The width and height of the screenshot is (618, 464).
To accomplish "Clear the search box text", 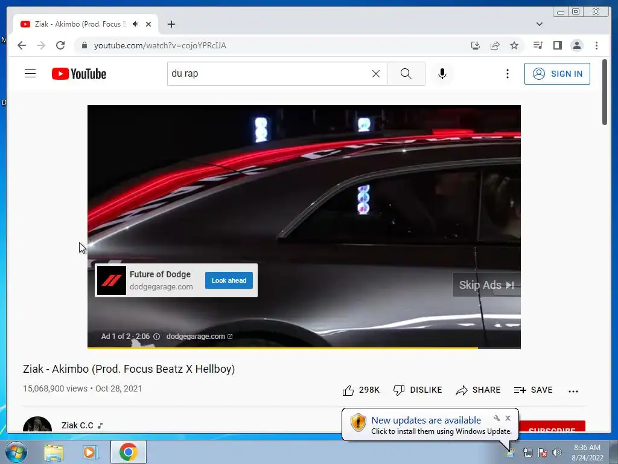I will tap(375, 74).
